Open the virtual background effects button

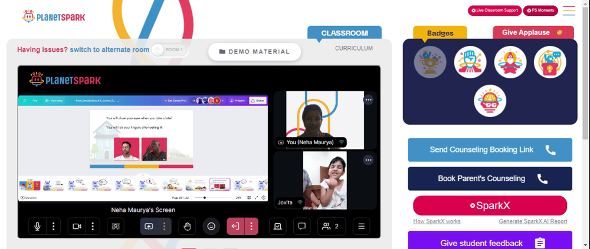click(x=116, y=227)
